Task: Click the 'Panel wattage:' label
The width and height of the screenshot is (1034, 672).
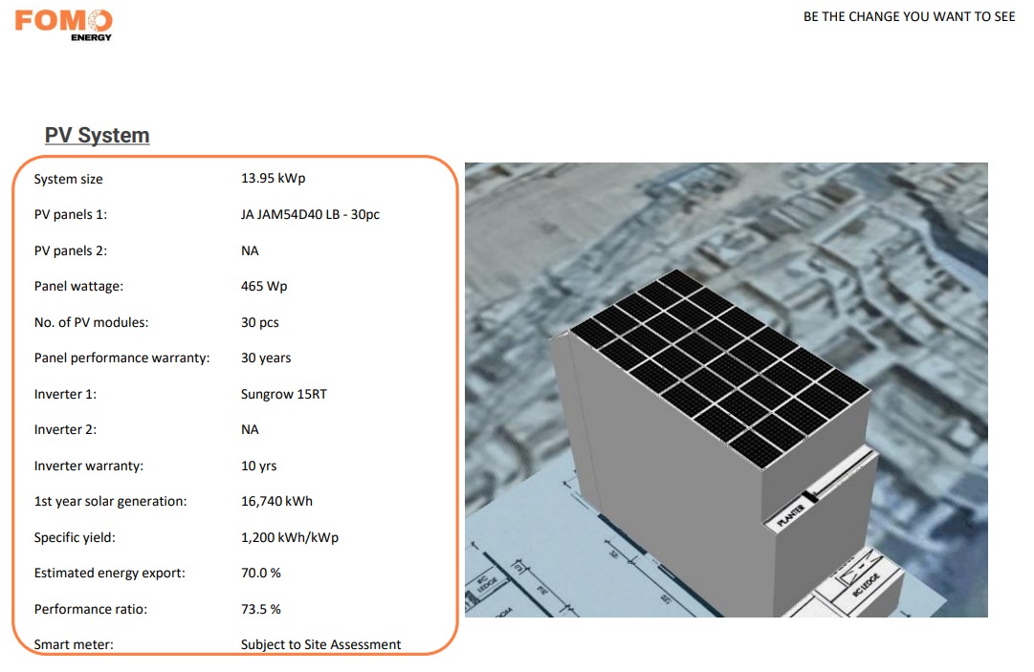Action: 78,287
